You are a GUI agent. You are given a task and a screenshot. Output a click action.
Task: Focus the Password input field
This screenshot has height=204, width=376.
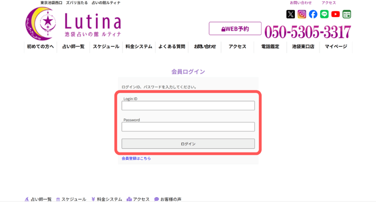coord(188,127)
